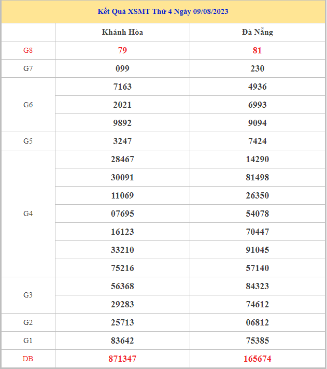The height and width of the screenshot is (369, 327).
Task: Click the G6 number 6993
Action: pyautogui.click(x=257, y=105)
